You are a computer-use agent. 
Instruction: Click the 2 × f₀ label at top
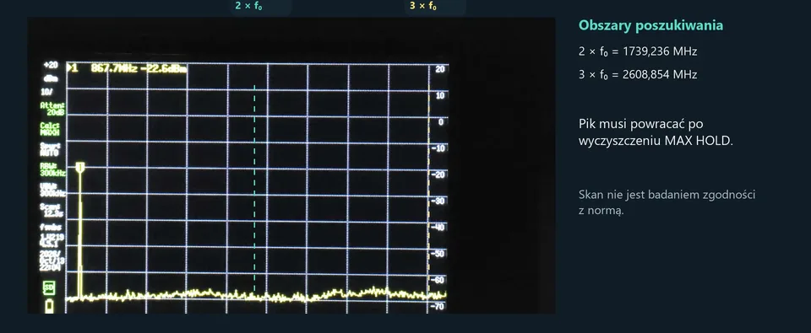(248, 6)
